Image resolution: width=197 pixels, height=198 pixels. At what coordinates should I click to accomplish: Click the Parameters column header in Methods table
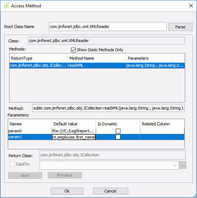(x=155, y=58)
